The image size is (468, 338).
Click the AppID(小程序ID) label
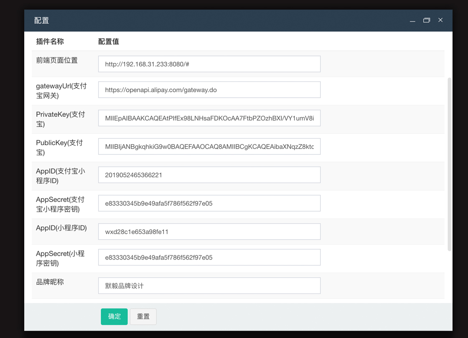[x=61, y=228]
